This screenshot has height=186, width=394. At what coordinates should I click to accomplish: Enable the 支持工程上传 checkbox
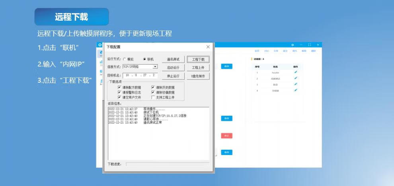click(153, 97)
